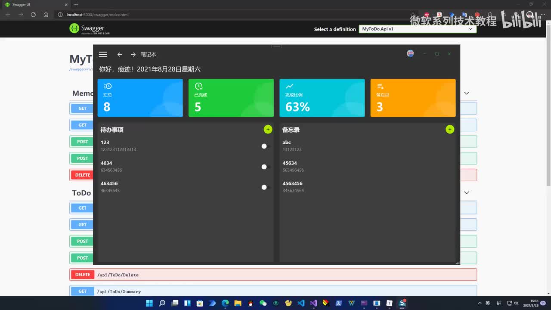This screenshot has width=551, height=310.
Task: Add a new memo with 备忘录 plus button
Action: point(450,129)
